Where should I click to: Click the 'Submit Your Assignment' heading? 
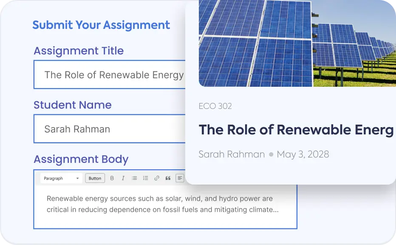[101, 25]
